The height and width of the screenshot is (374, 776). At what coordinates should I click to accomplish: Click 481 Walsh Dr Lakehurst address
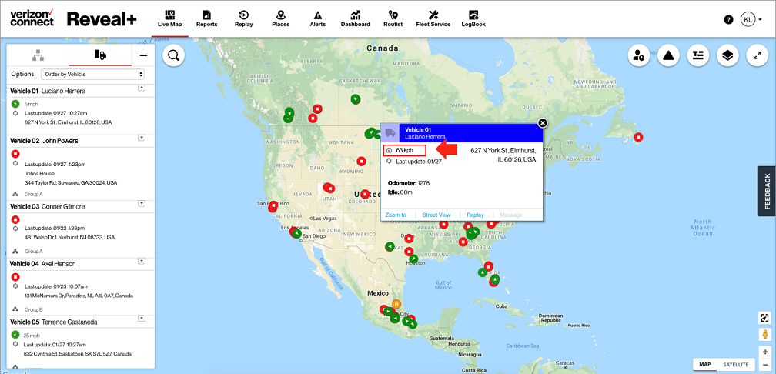click(69, 237)
